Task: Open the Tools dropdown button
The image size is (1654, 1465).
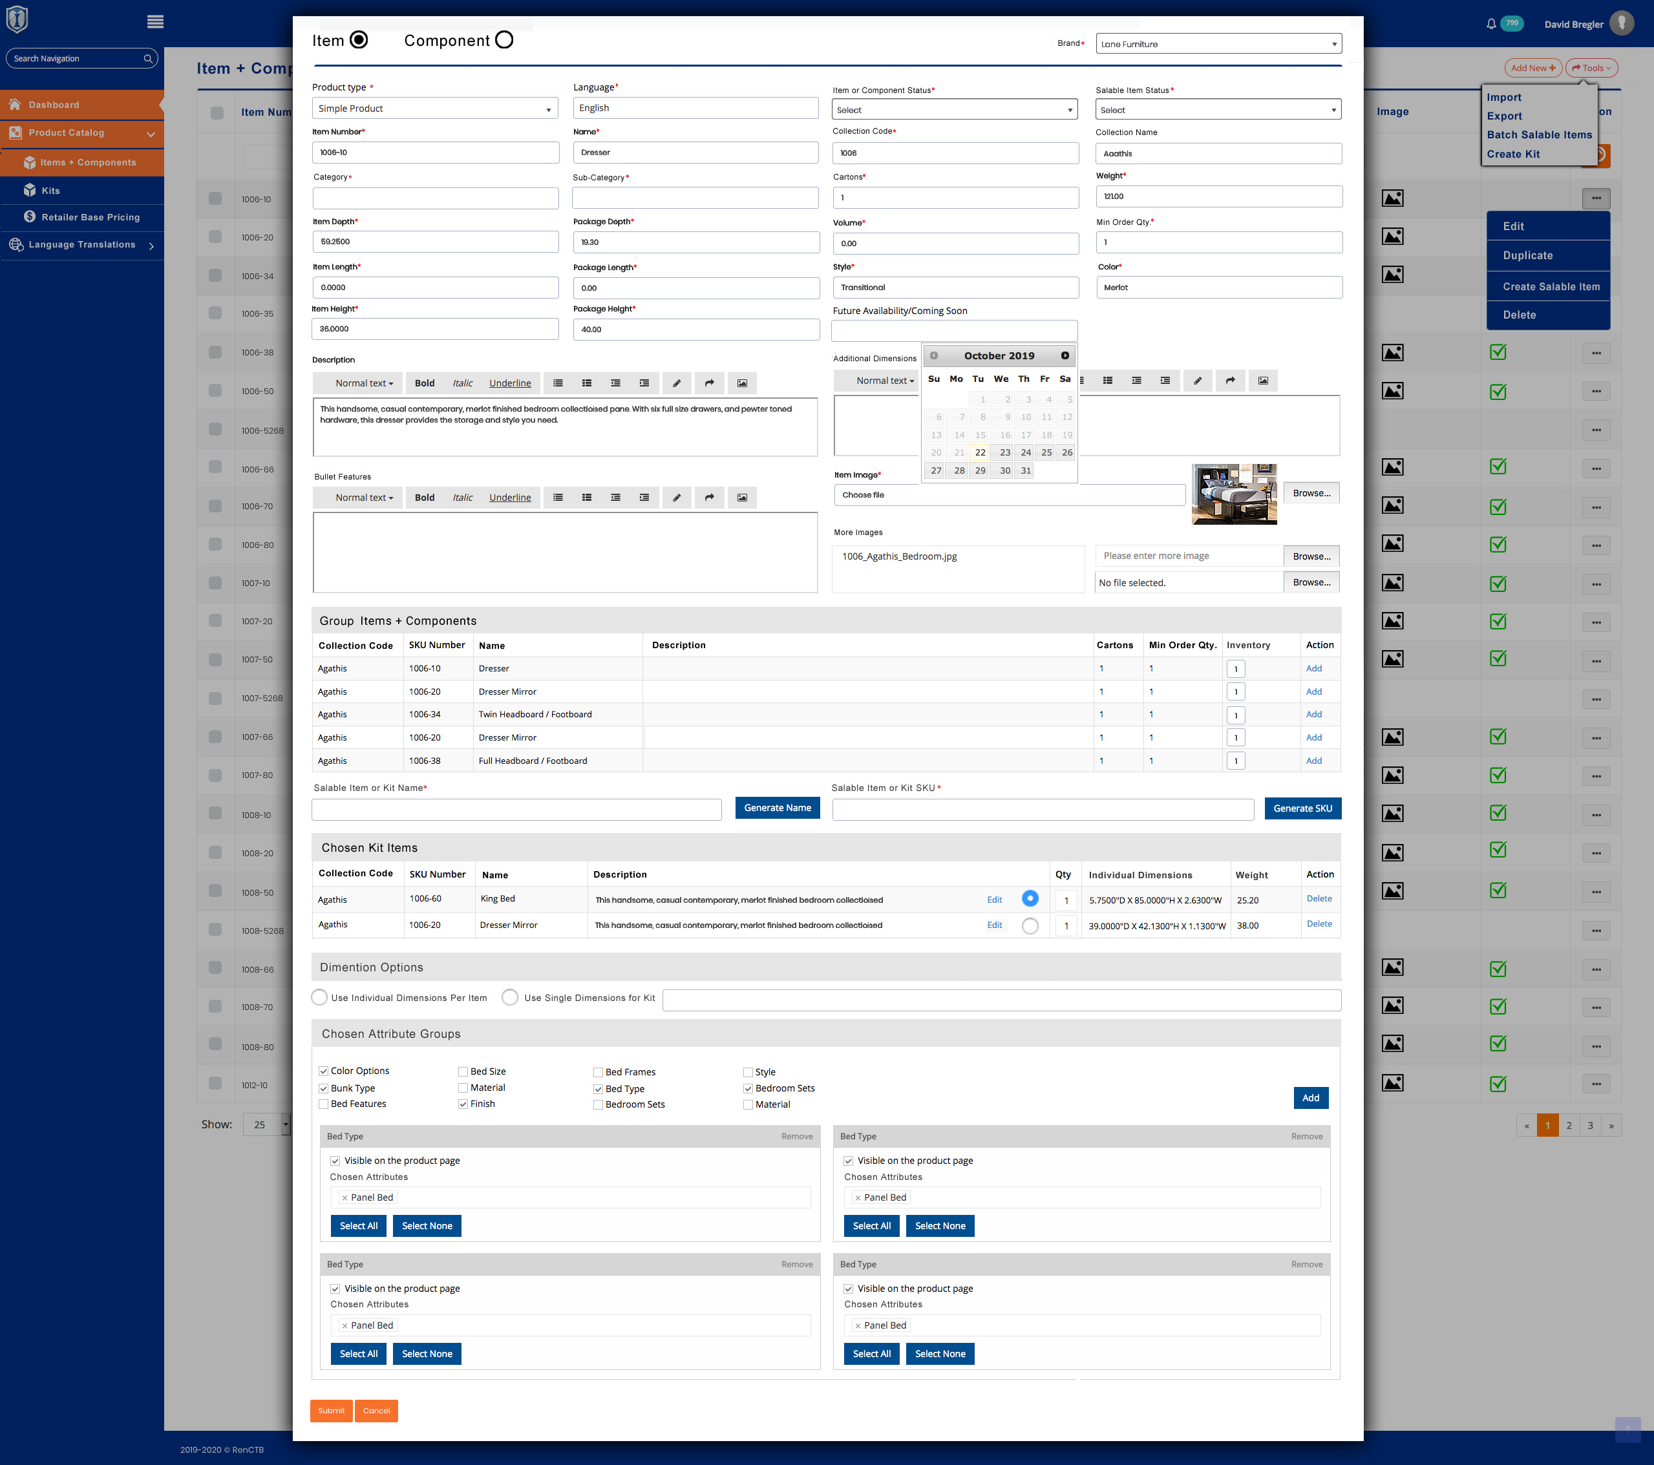Action: point(1592,68)
